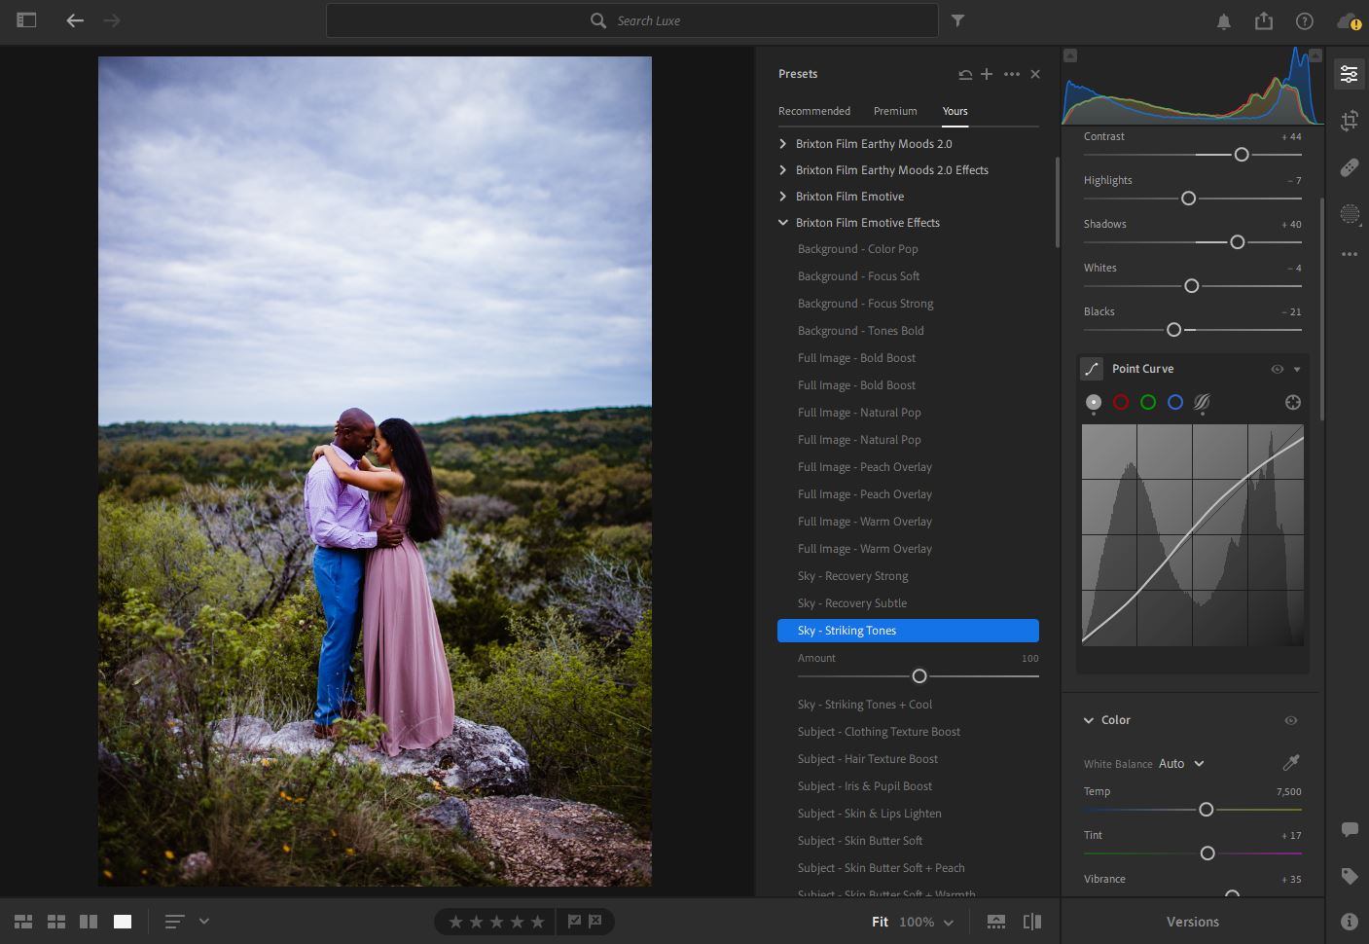This screenshot has width=1369, height=944.
Task: Click the Share export icon
Action: (1263, 20)
